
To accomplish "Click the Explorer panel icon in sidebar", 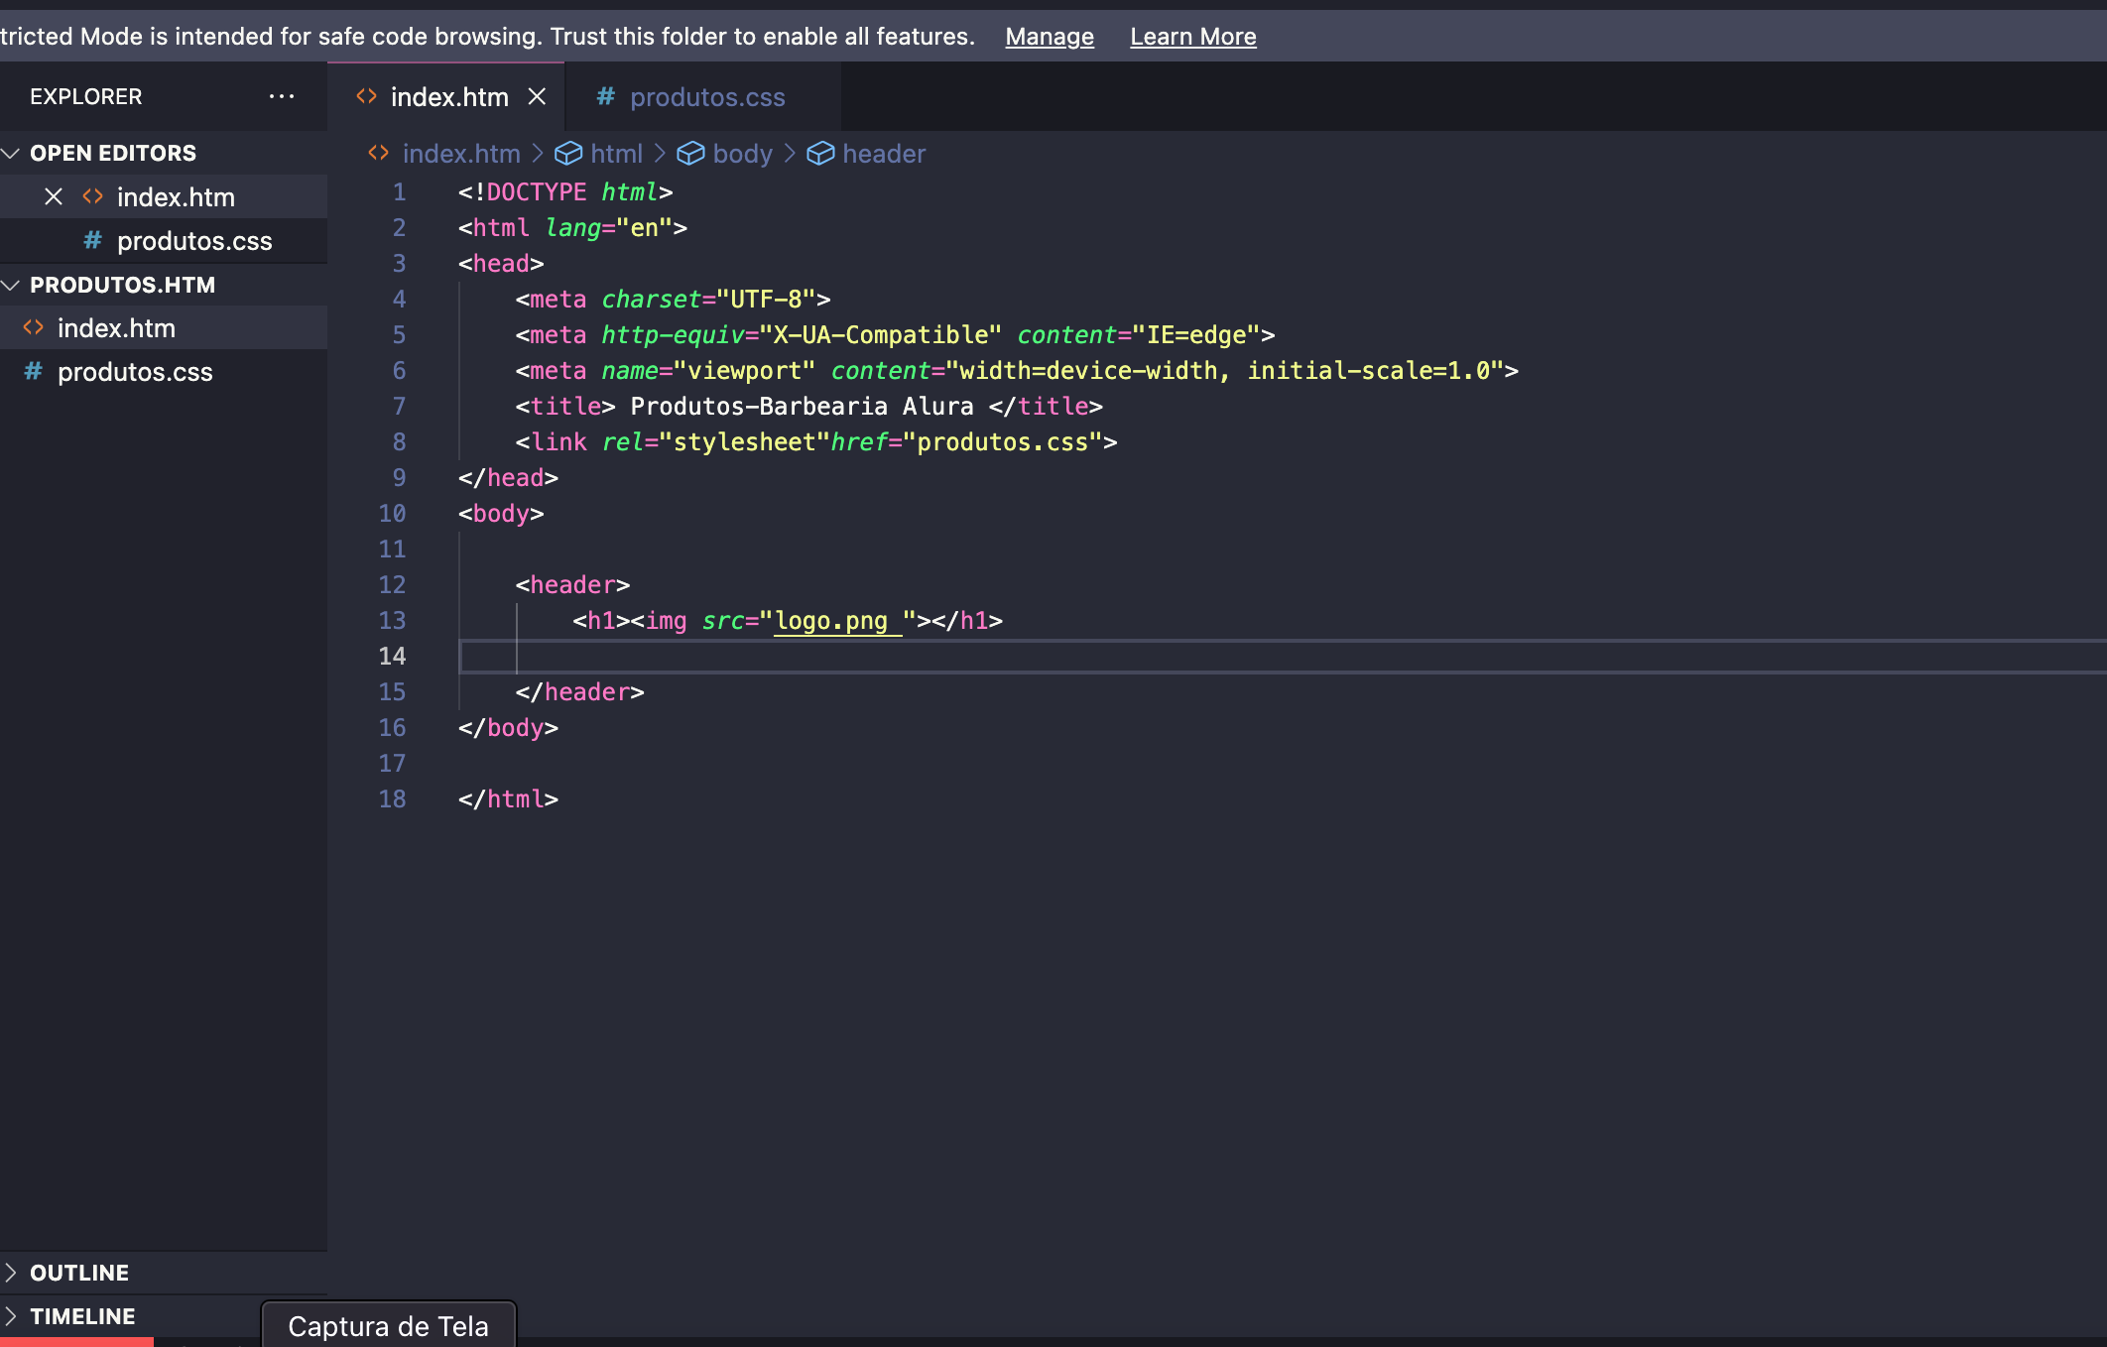I will click(86, 95).
